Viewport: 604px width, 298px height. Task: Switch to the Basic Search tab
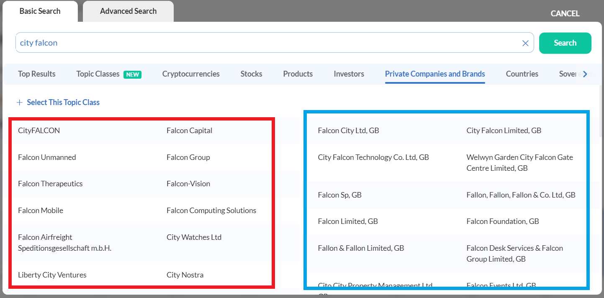coord(40,11)
